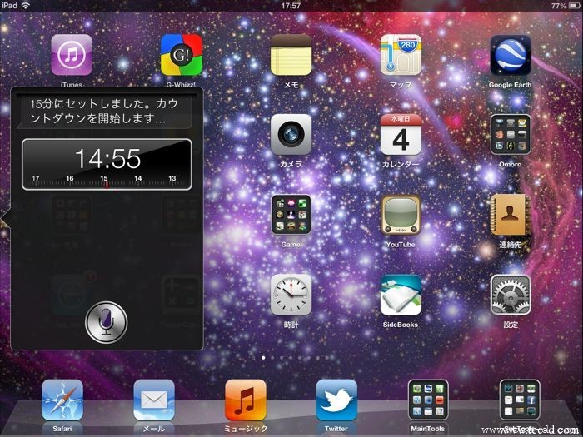Open the Game folder
583x437 pixels.
[291, 215]
